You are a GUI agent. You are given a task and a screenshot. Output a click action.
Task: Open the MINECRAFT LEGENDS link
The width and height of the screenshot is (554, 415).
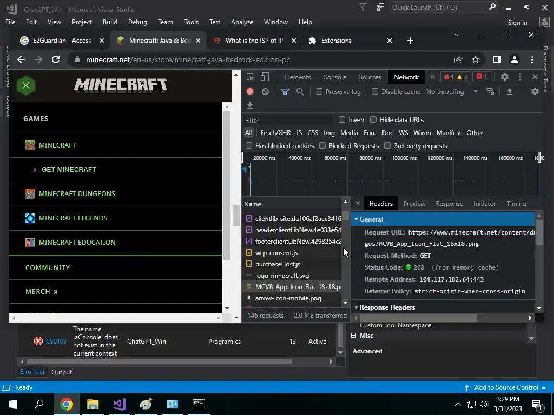pos(73,218)
